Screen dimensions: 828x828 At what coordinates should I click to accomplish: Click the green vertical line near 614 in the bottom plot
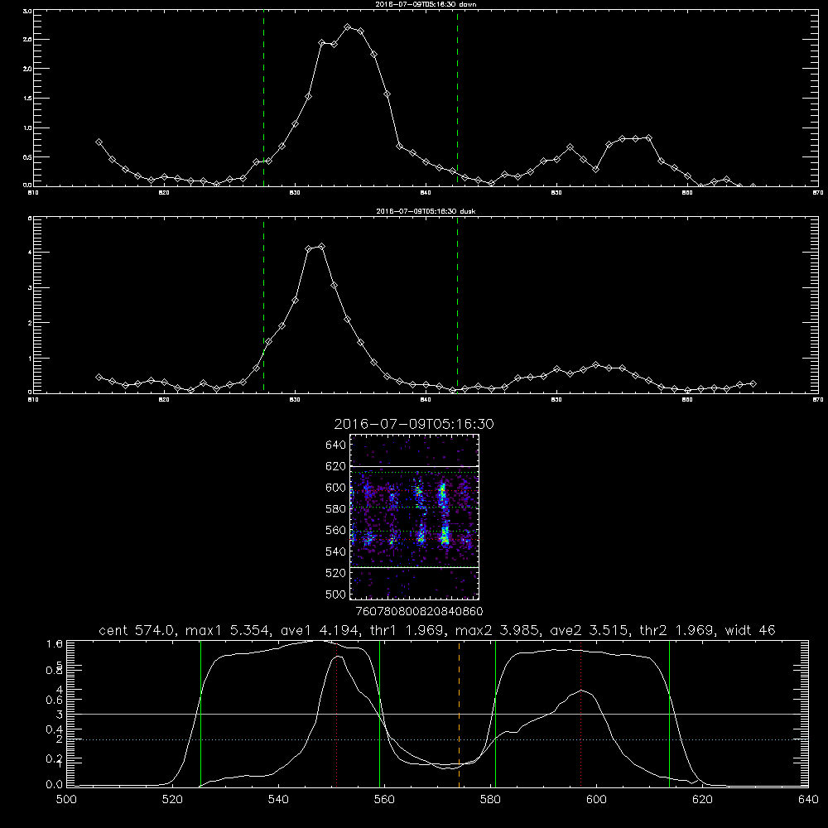[669, 714]
